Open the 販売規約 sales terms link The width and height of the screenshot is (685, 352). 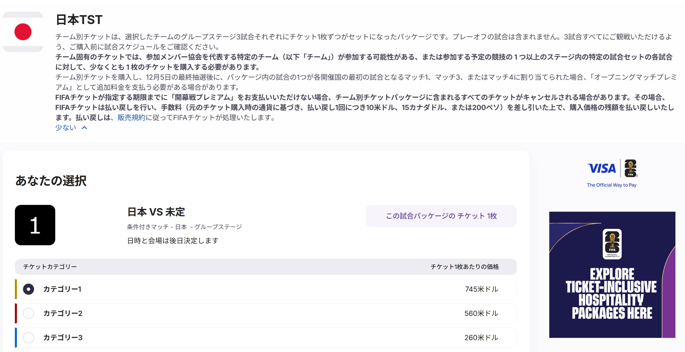coord(131,118)
